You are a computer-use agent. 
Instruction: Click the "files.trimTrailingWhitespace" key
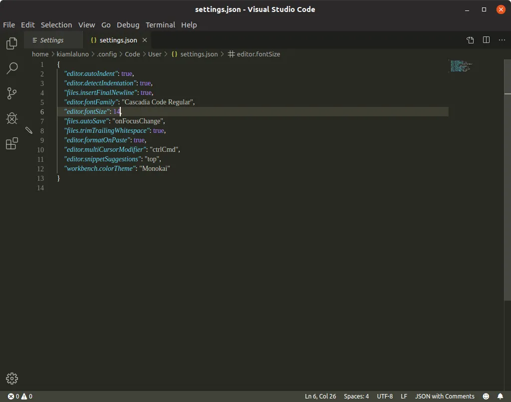[x=107, y=130]
